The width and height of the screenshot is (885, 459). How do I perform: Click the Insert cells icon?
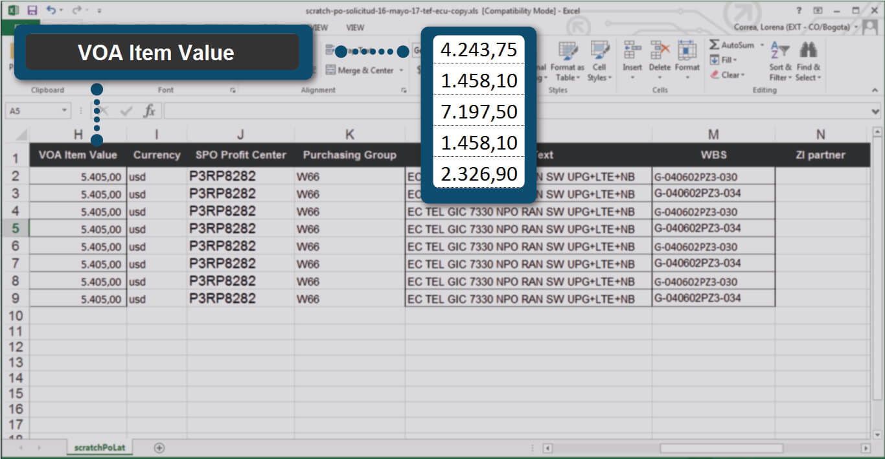tap(632, 57)
